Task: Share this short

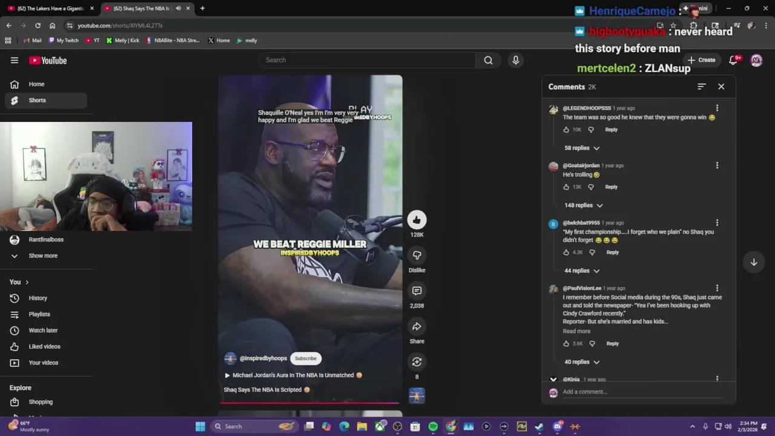Action: pyautogui.click(x=417, y=326)
